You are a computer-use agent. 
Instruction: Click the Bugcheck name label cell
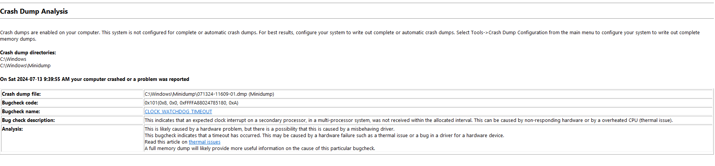pos(72,112)
